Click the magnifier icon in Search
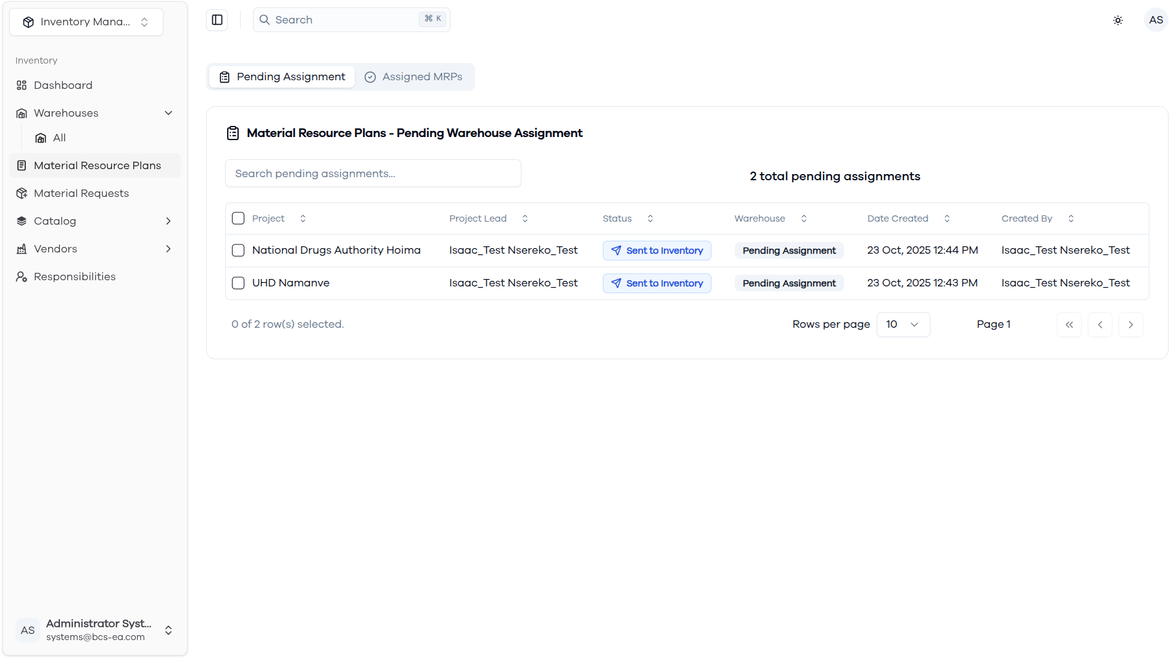The width and height of the screenshot is (1176, 658). tap(265, 20)
